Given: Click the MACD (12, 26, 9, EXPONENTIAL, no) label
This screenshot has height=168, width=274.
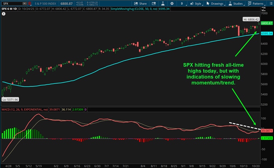Looking at the screenshot, I should point(25,110).
